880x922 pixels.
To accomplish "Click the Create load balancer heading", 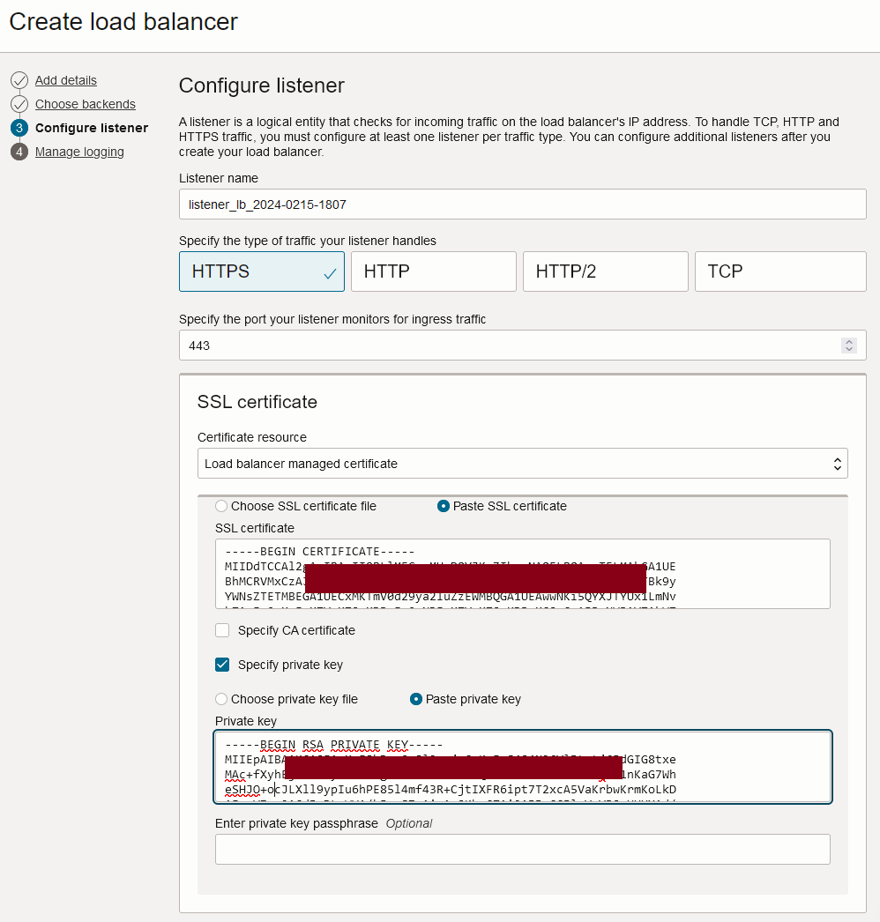I will [123, 22].
